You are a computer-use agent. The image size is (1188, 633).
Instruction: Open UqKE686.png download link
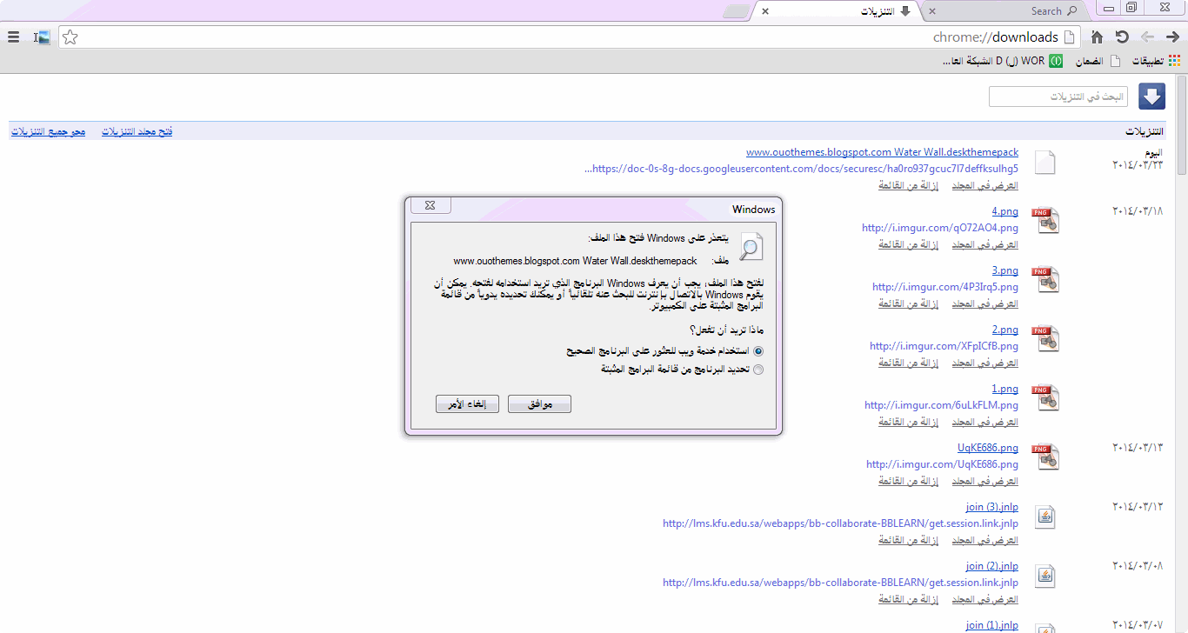[988, 448]
